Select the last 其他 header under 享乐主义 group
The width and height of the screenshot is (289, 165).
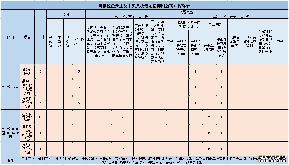[280, 42]
